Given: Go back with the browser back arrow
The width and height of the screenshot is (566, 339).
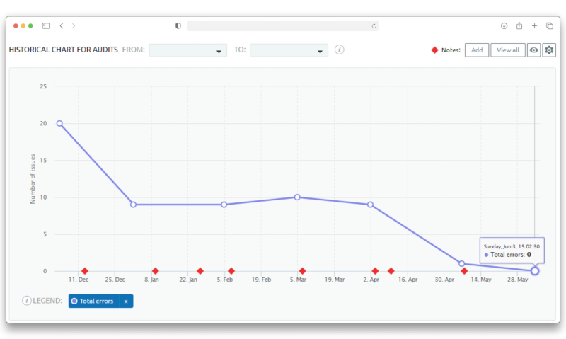Looking at the screenshot, I should [x=62, y=25].
